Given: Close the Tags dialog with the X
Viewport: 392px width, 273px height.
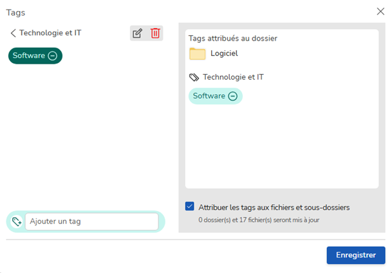Looking at the screenshot, I should [380, 12].
